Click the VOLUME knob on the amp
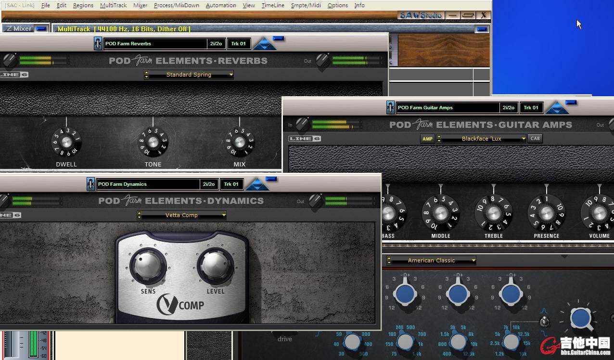The width and height of the screenshot is (614, 360). click(599, 213)
